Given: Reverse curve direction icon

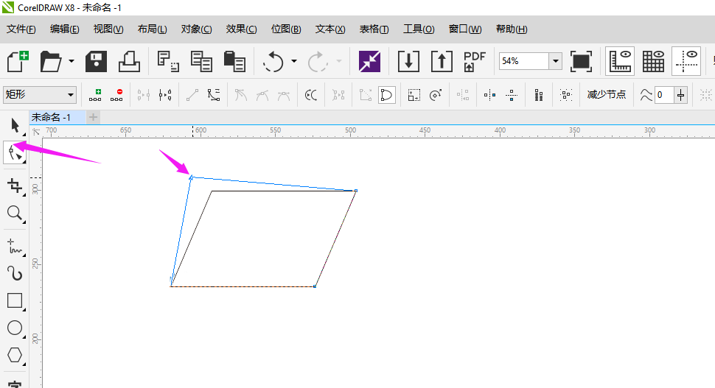Looking at the screenshot, I should click(x=311, y=95).
